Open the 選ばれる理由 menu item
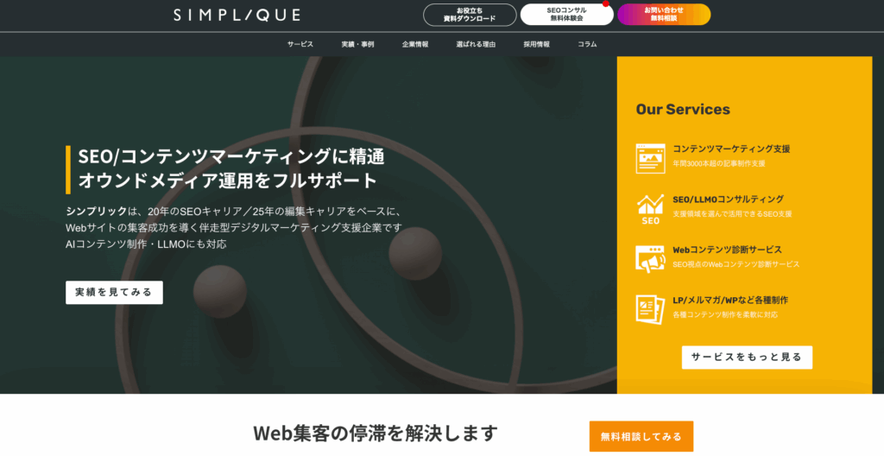Screen dimensions: 884x456 476,44
